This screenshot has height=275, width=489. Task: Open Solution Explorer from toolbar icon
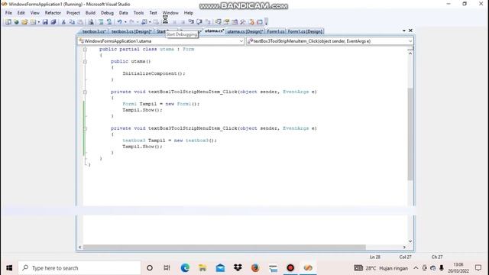[x=219, y=22]
